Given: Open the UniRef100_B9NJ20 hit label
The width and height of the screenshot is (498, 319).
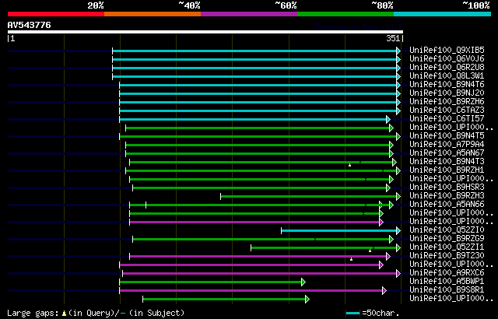Looking at the screenshot, I should click(x=447, y=93).
